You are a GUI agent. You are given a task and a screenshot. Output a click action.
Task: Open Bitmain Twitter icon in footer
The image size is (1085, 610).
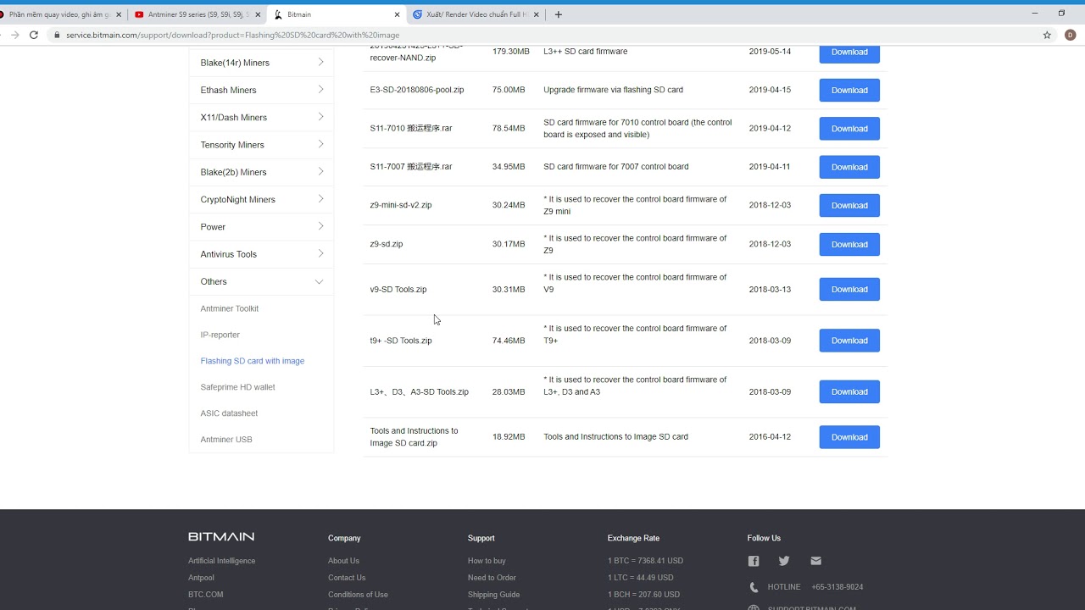784,561
